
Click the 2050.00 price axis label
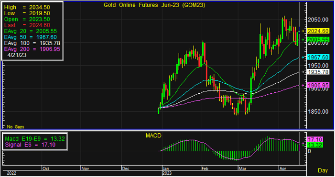pyautogui.click(x=318, y=20)
